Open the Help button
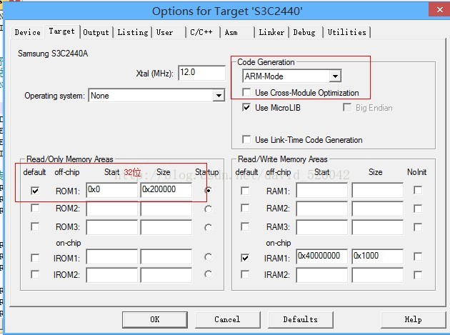This screenshot has width=450, height=335. 413,319
